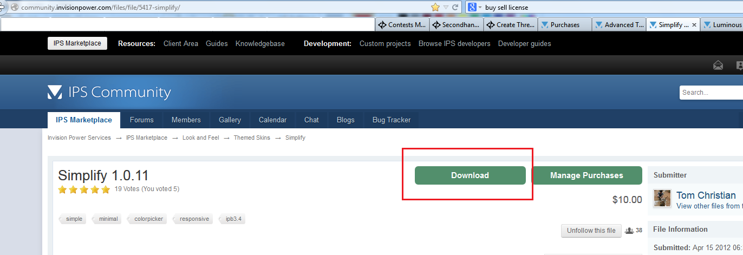Viewport: 743px width, 255px height.
Task: Open the URL history dropdown arrow
Action: 446,8
